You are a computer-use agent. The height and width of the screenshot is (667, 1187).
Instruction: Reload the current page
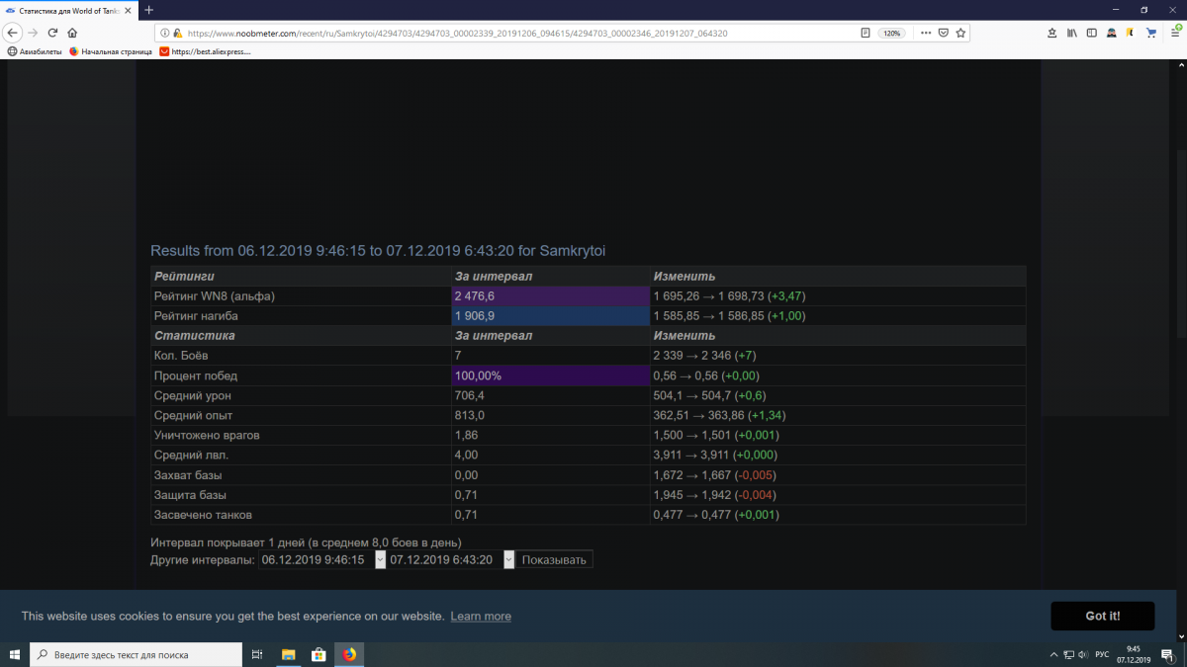(x=52, y=33)
